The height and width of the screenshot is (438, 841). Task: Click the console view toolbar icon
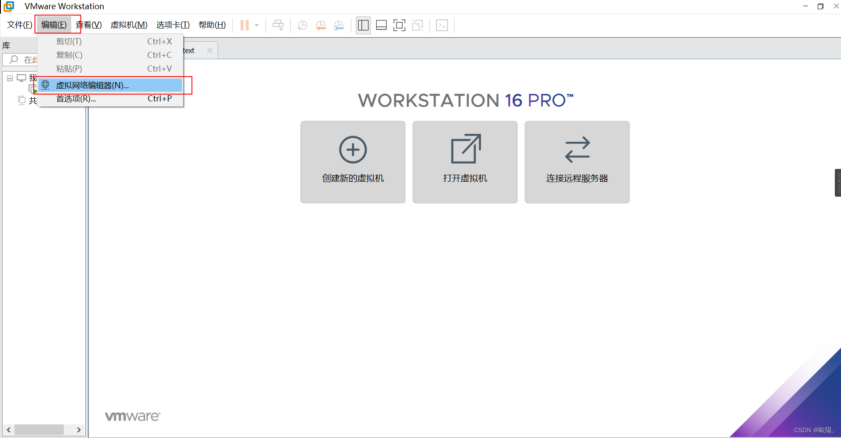442,25
